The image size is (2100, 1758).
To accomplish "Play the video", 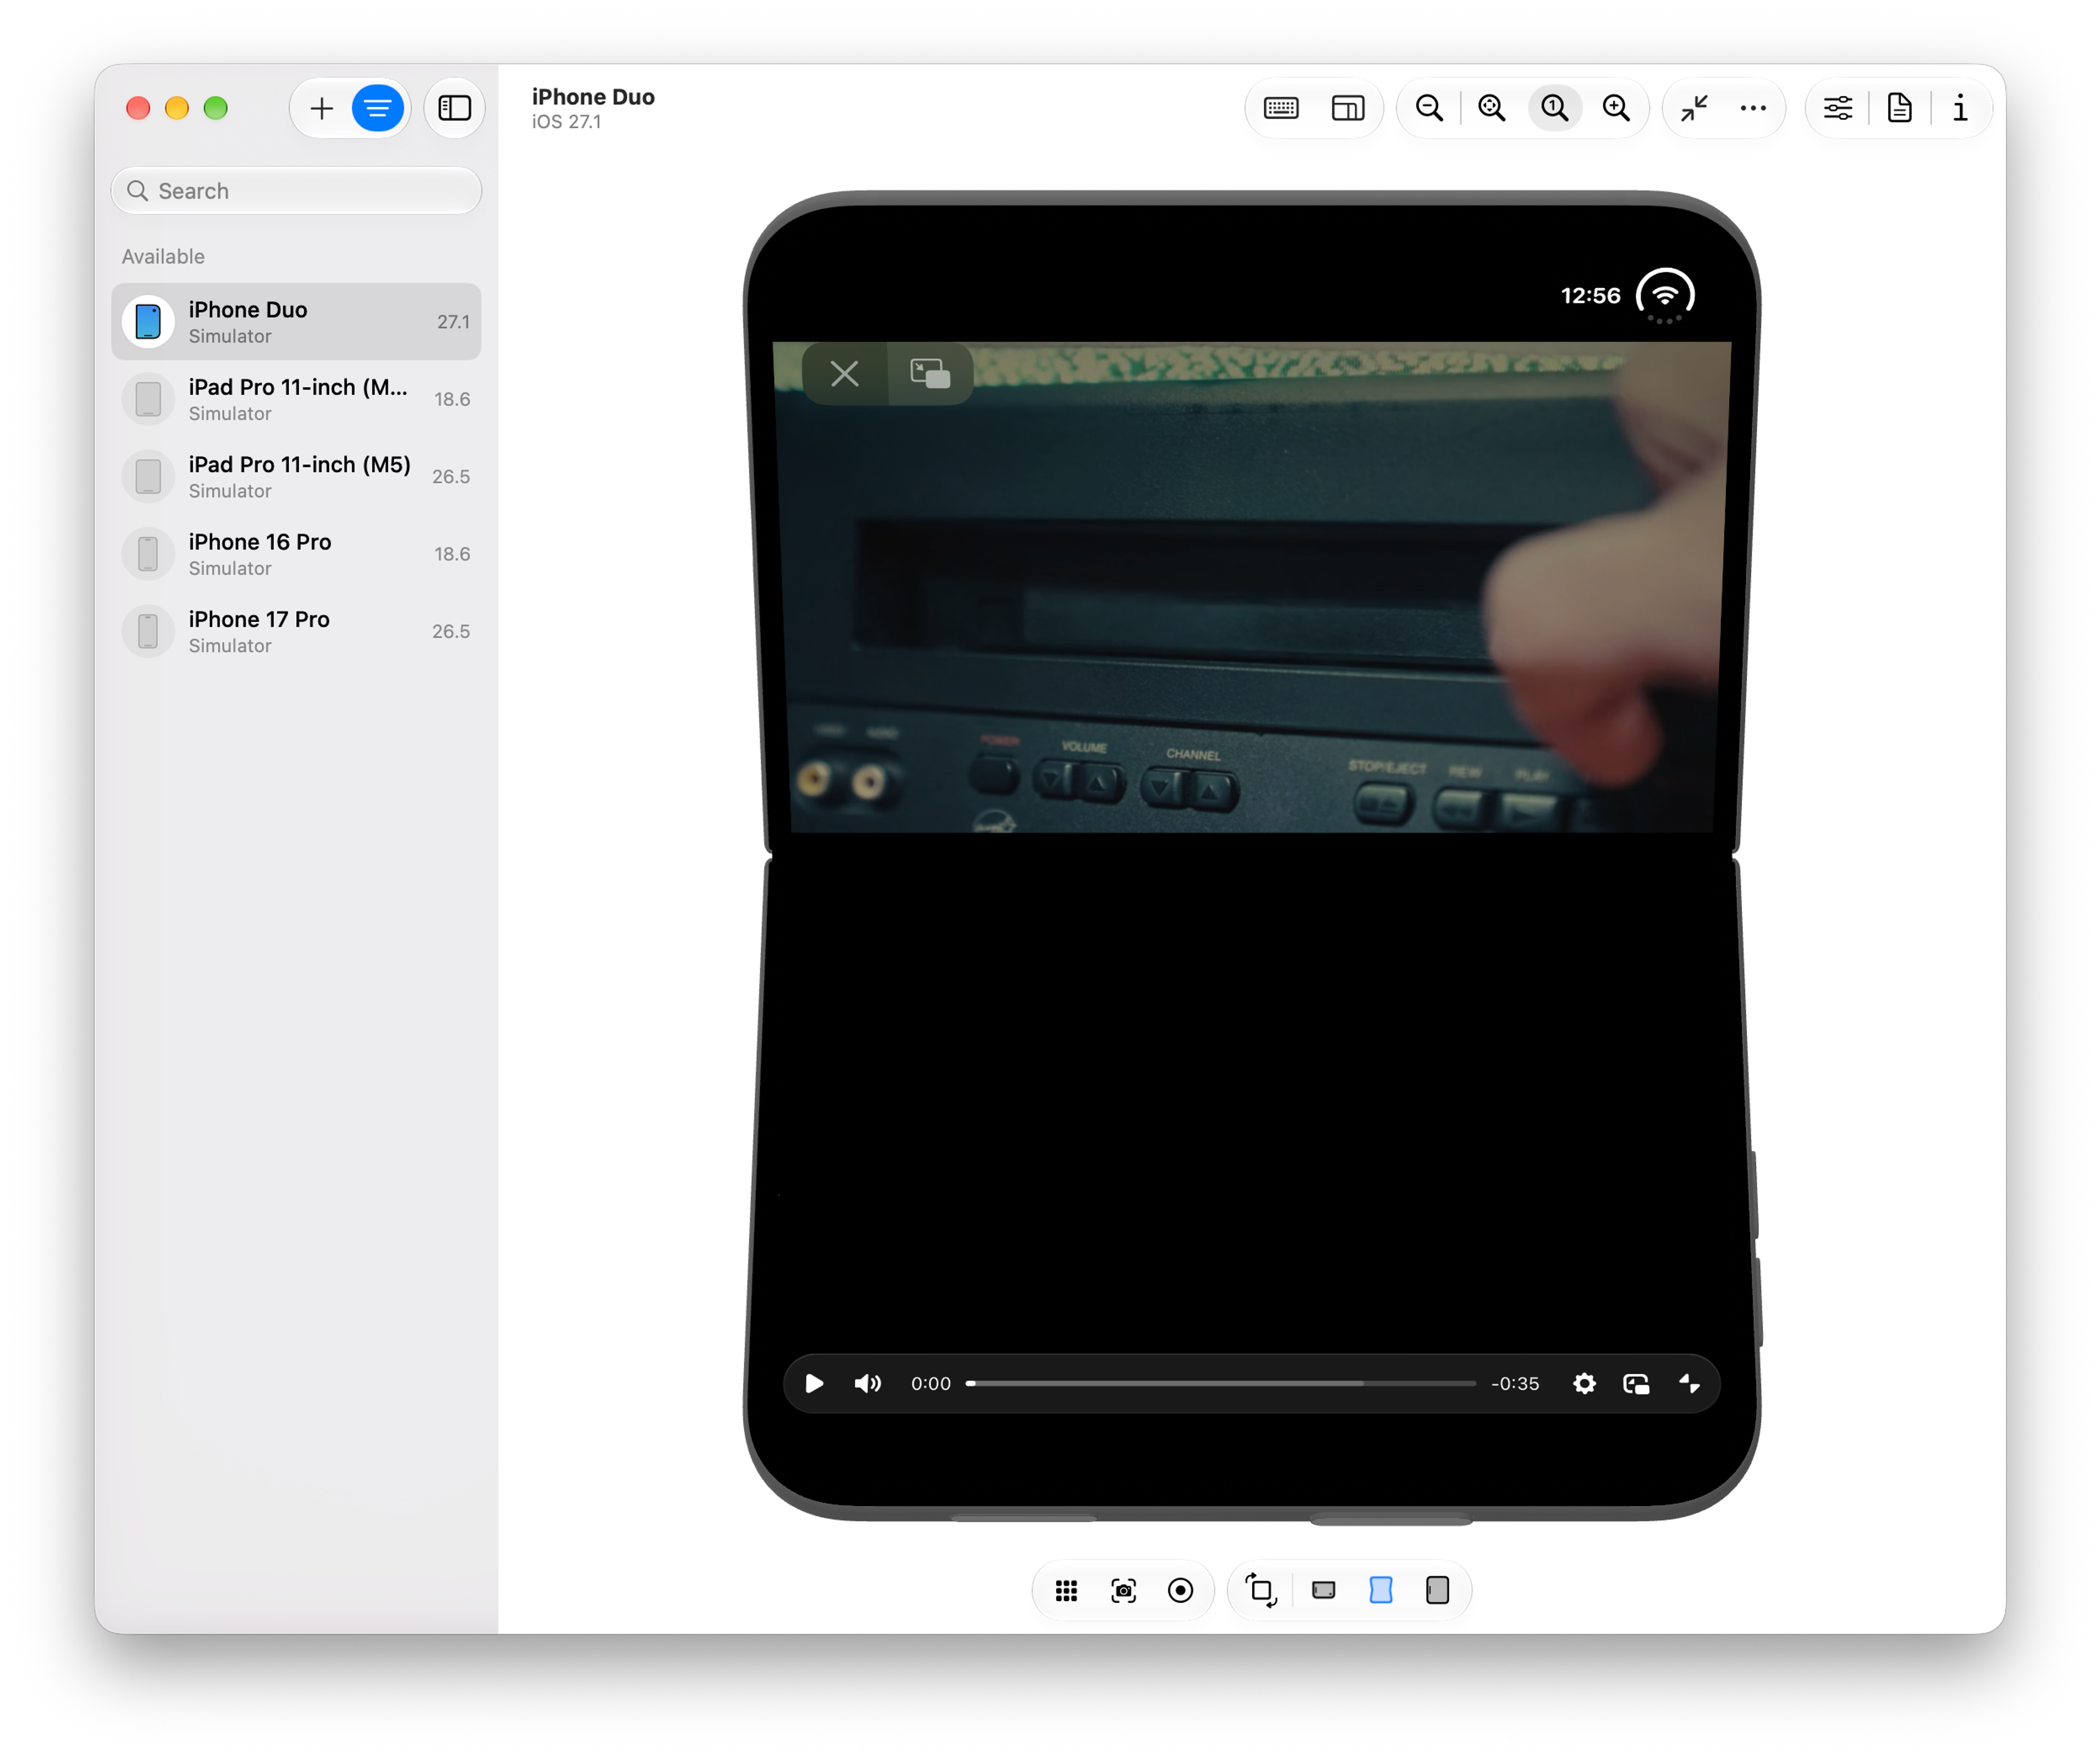I will (814, 1384).
